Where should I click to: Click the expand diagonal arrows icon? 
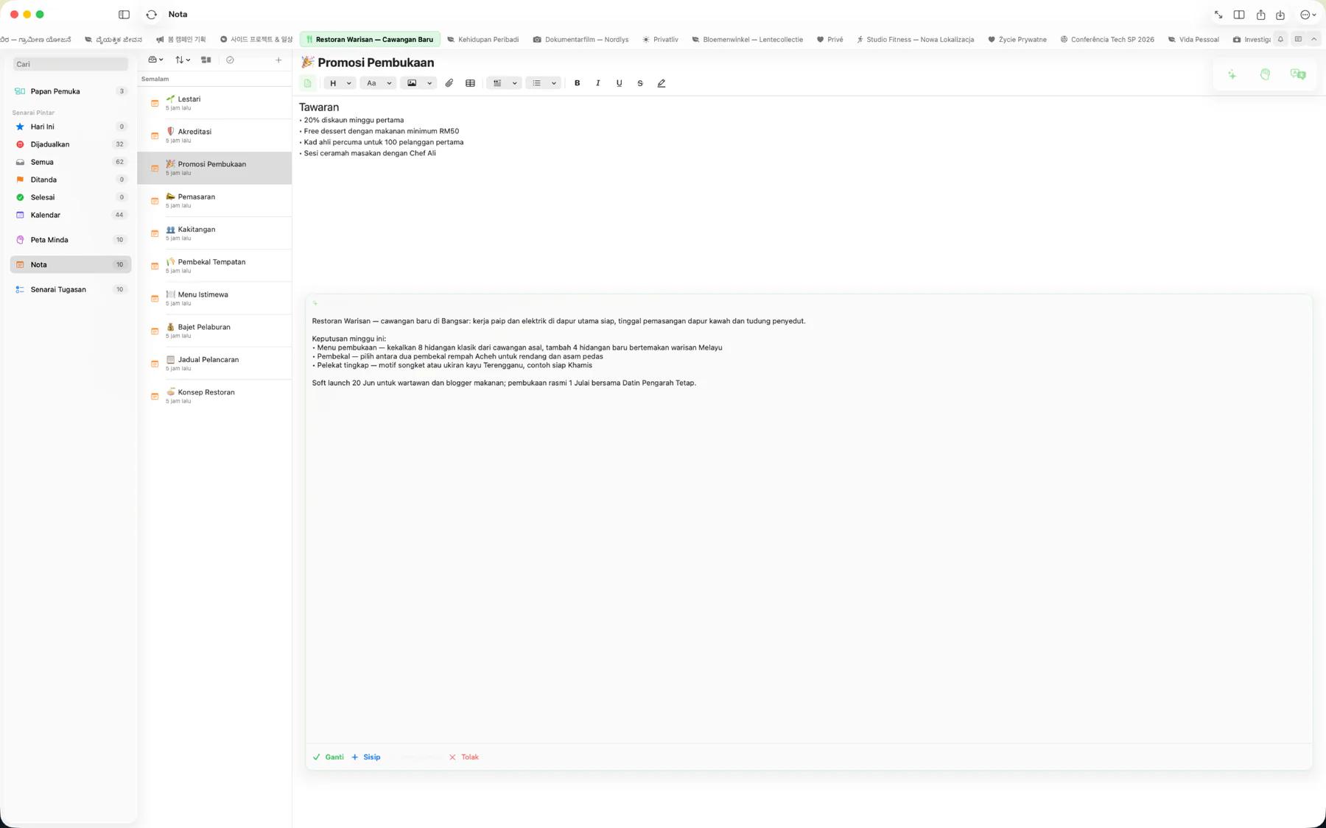pos(1218,15)
